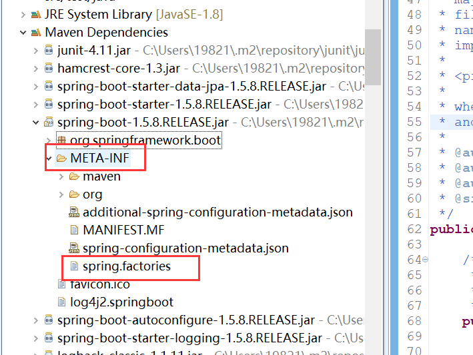The height and width of the screenshot is (355, 473).
Task: Click line number 68 in editor gutter
Action: pos(414,321)
